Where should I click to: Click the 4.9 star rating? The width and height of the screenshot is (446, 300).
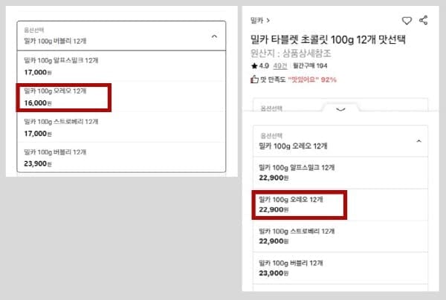[x=260, y=66]
